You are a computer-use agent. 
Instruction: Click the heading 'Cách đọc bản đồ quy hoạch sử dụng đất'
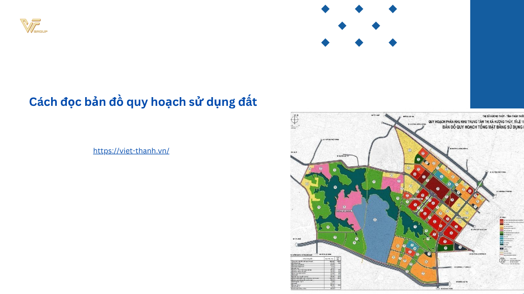click(x=143, y=101)
